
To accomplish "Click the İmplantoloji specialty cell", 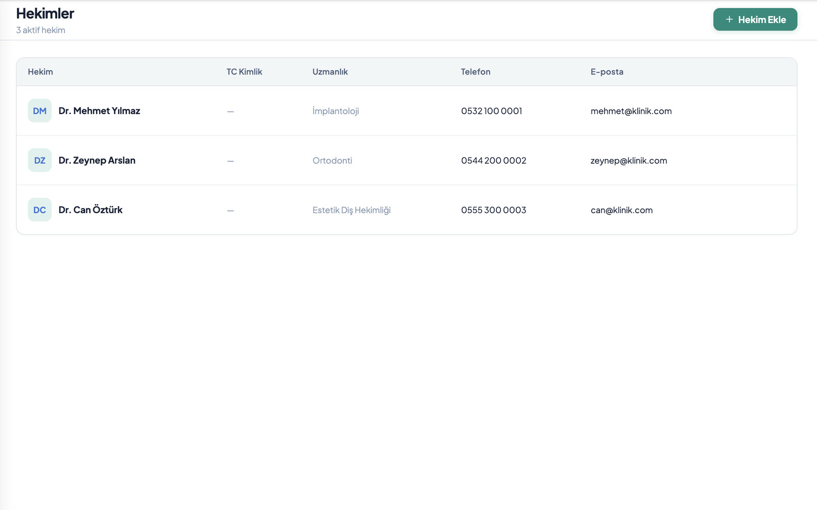I will pyautogui.click(x=335, y=111).
